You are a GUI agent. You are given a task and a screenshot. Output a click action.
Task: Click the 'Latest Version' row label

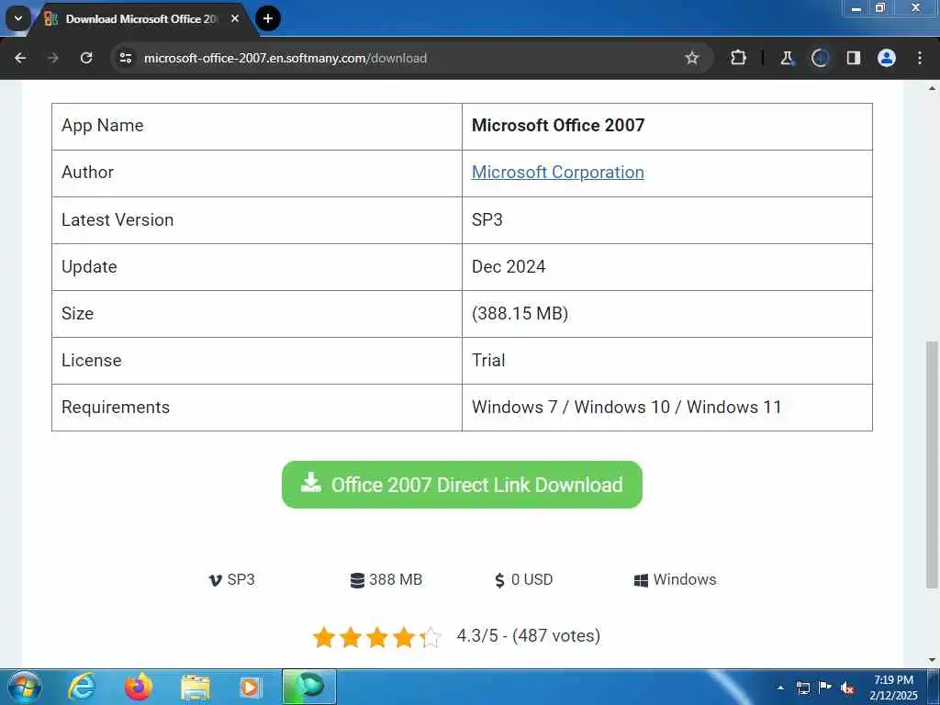[x=117, y=219]
